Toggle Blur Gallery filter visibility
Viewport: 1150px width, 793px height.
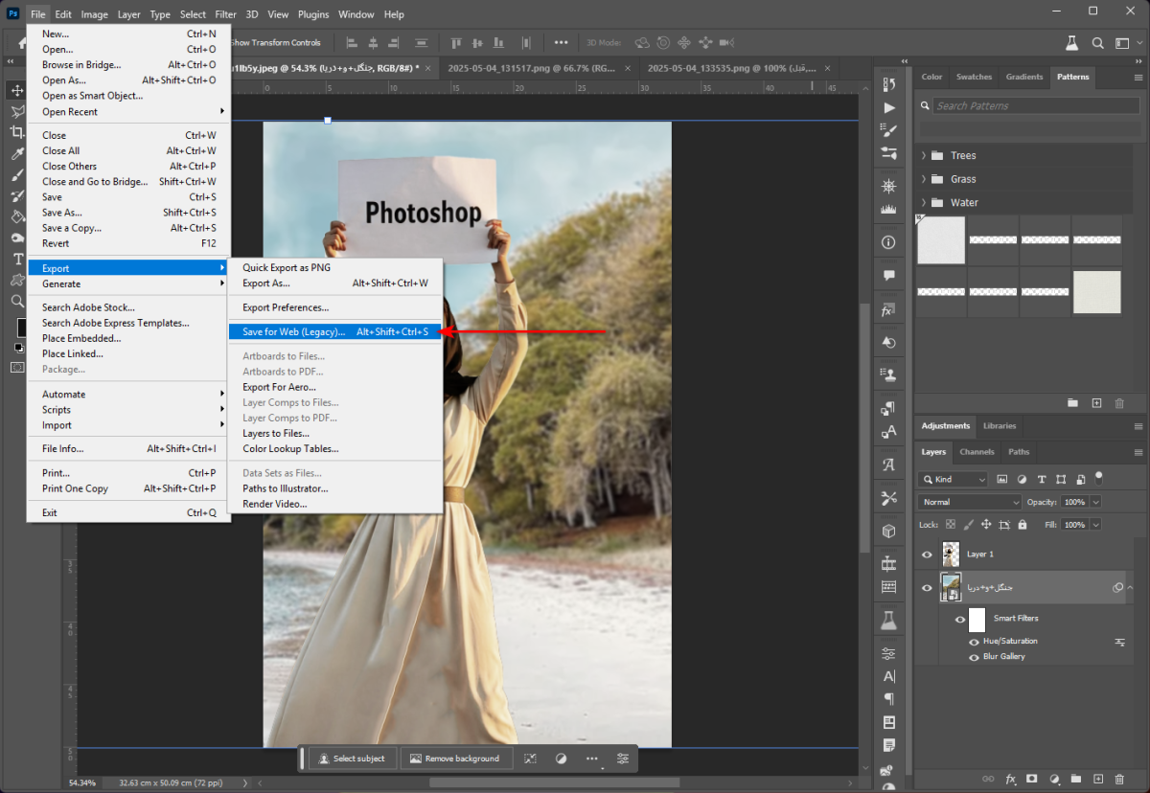975,657
